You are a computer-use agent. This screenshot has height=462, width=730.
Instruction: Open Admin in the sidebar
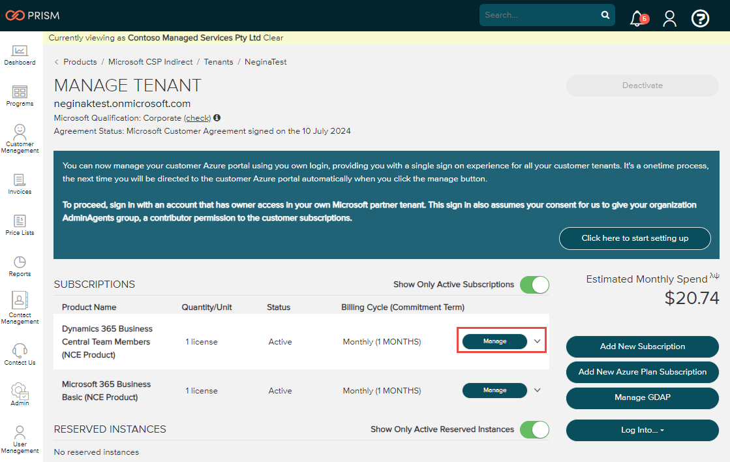click(x=20, y=394)
